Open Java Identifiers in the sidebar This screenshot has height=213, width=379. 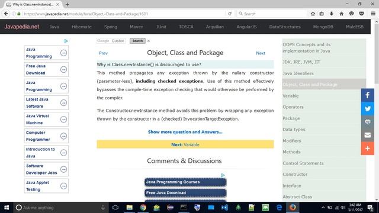pyautogui.click(x=298, y=73)
